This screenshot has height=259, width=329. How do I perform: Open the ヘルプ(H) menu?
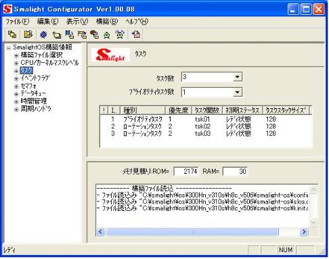(x=137, y=22)
